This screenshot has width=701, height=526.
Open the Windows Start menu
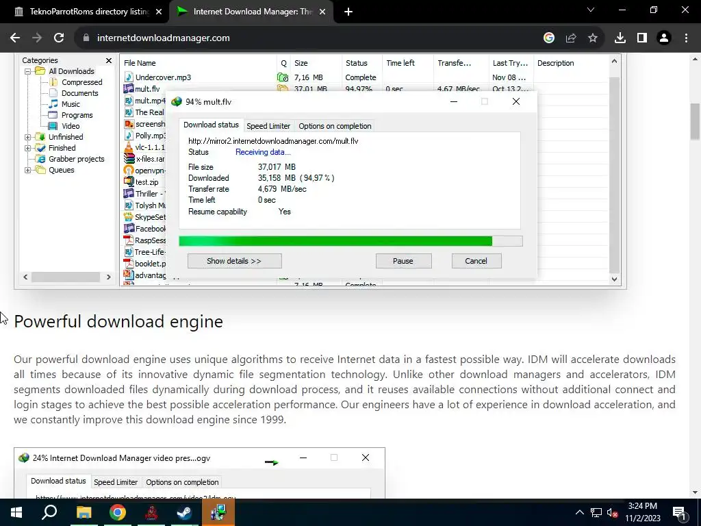point(16,512)
